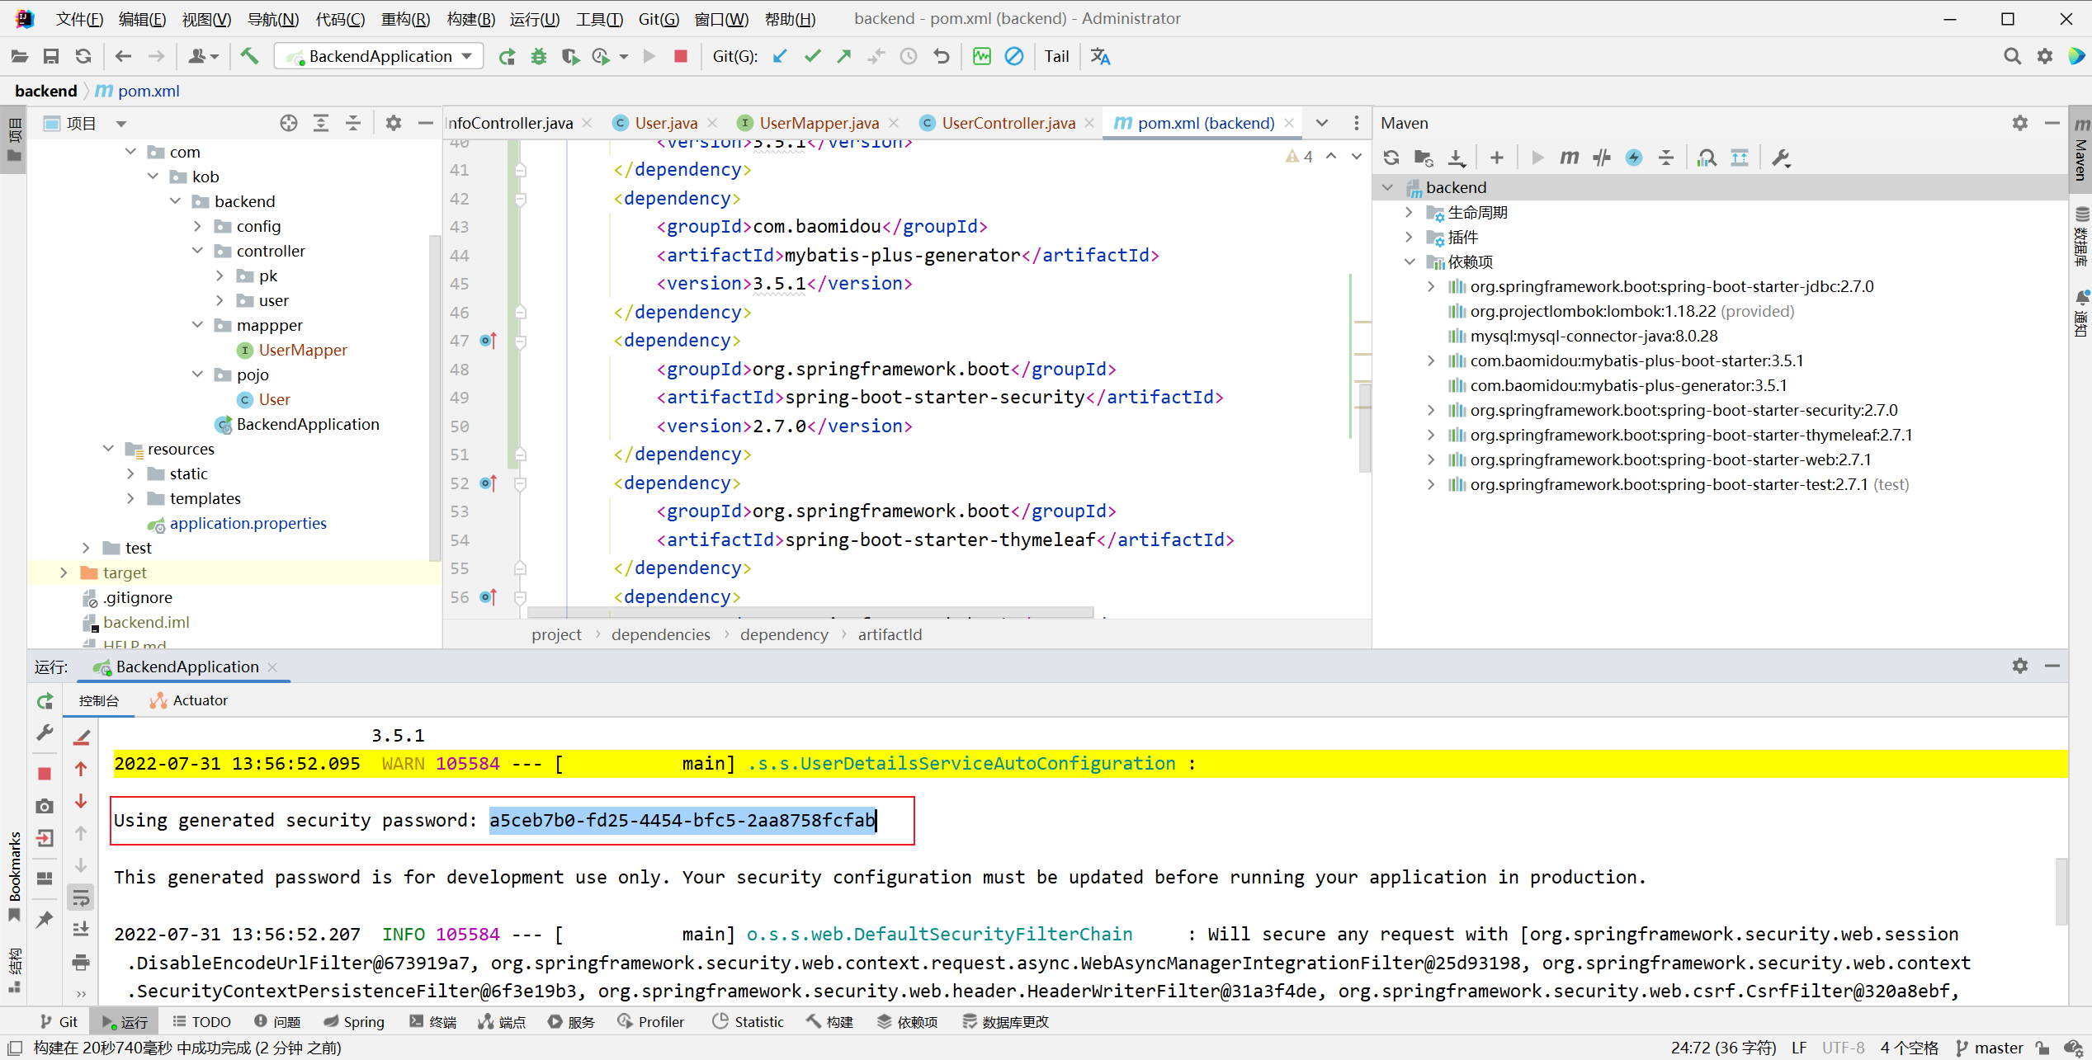Click the green Debug bug icon
2092x1060 pixels.
click(539, 56)
